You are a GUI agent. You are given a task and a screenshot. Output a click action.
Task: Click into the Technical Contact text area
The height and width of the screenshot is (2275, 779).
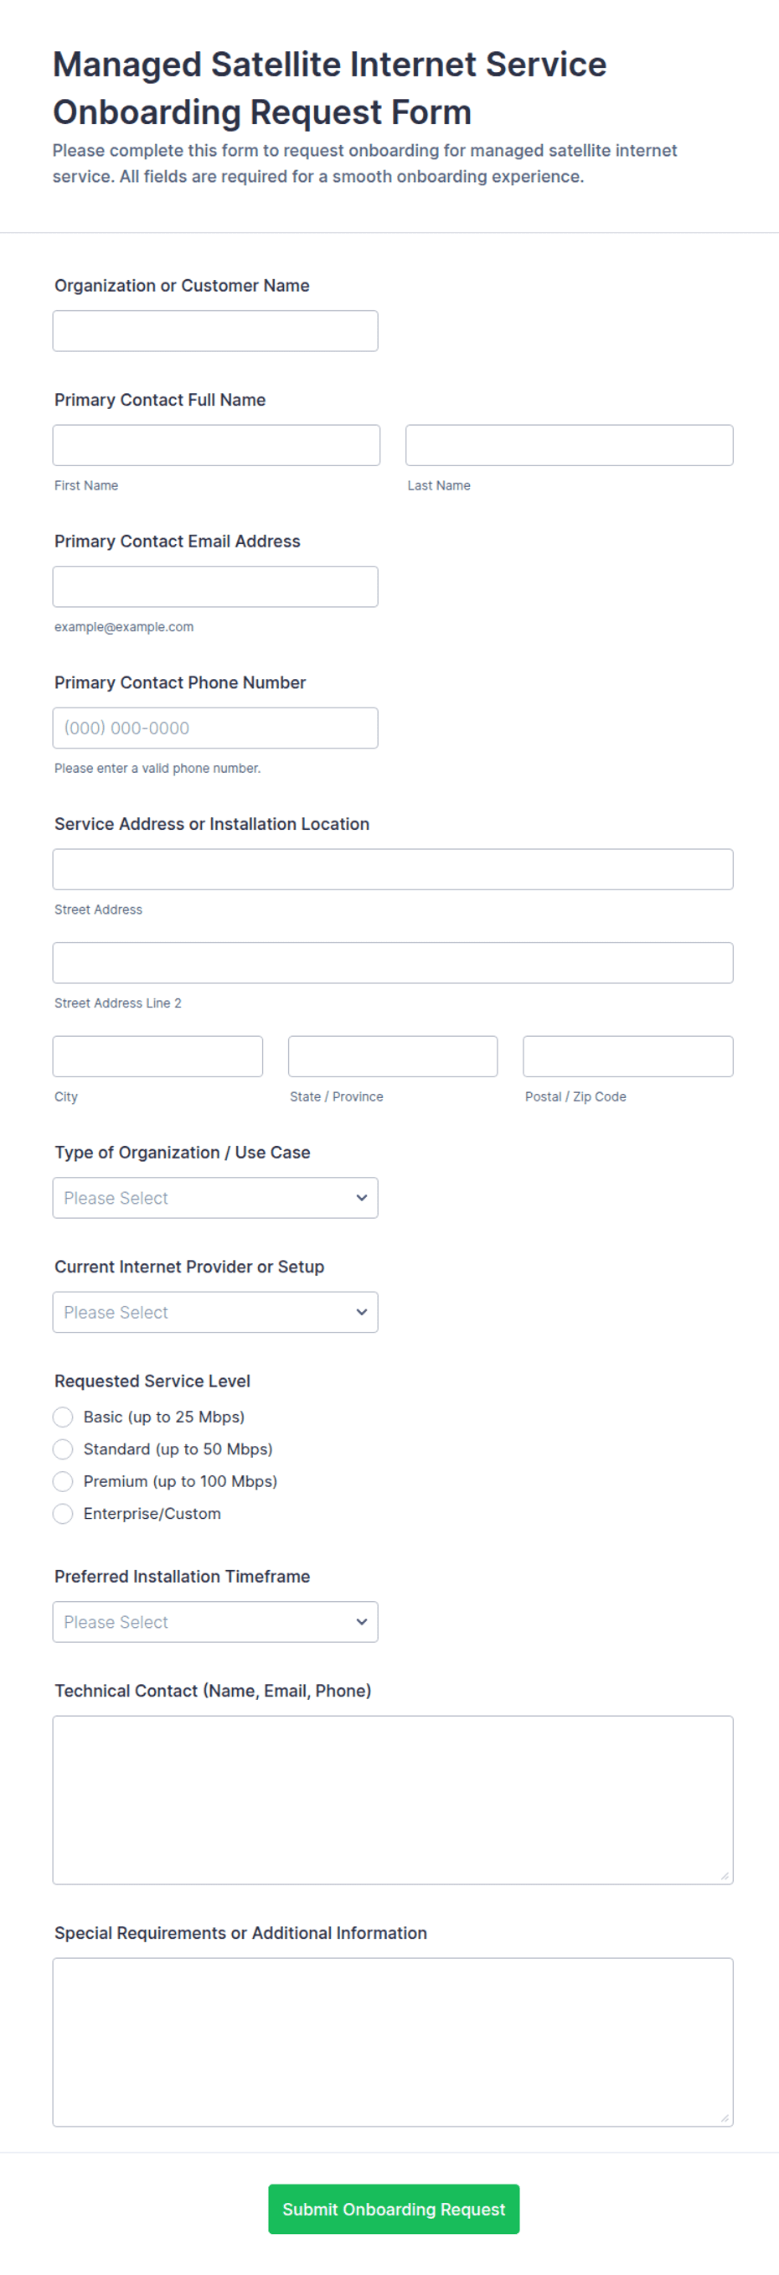coord(393,1800)
